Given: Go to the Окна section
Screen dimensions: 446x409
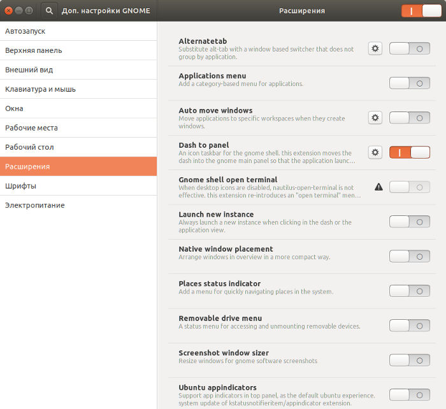Looking at the screenshot, I should click(x=78, y=108).
